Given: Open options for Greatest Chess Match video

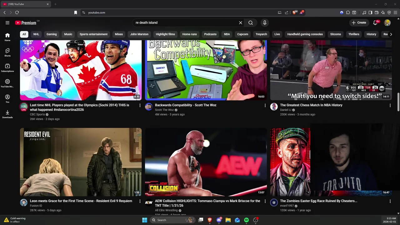Looking at the screenshot, I should pos(390,105).
